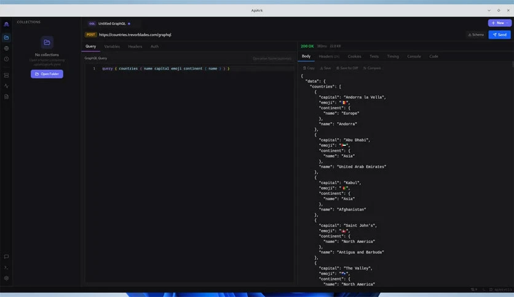Click "Europe" continent name value

pos(350,114)
